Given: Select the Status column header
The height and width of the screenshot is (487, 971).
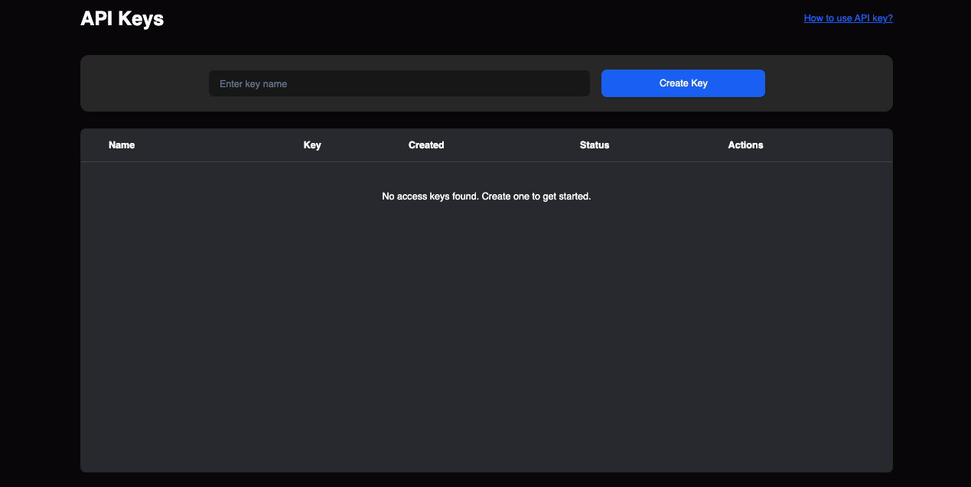Looking at the screenshot, I should coord(595,145).
